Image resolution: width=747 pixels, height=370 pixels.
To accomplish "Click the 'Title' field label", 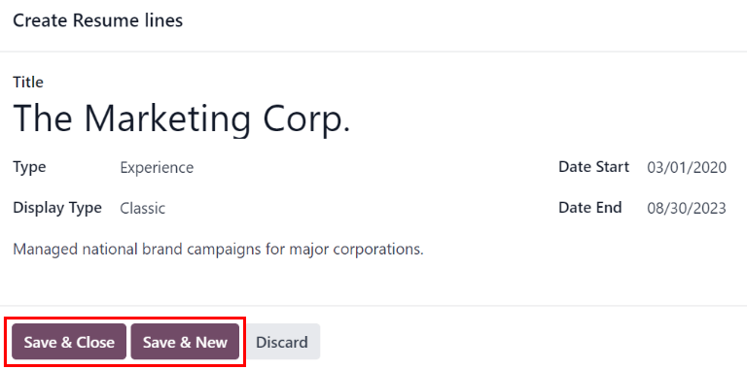I will [x=28, y=83].
